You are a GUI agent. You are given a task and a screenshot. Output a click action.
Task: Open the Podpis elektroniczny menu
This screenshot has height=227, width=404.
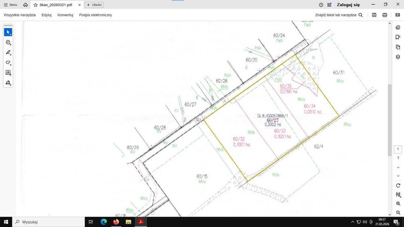[95, 15]
